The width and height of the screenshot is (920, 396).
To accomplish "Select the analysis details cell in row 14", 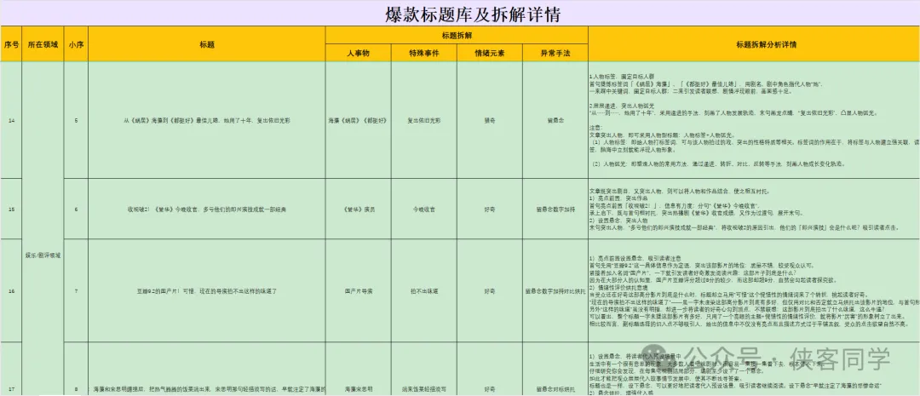I will tap(754, 120).
